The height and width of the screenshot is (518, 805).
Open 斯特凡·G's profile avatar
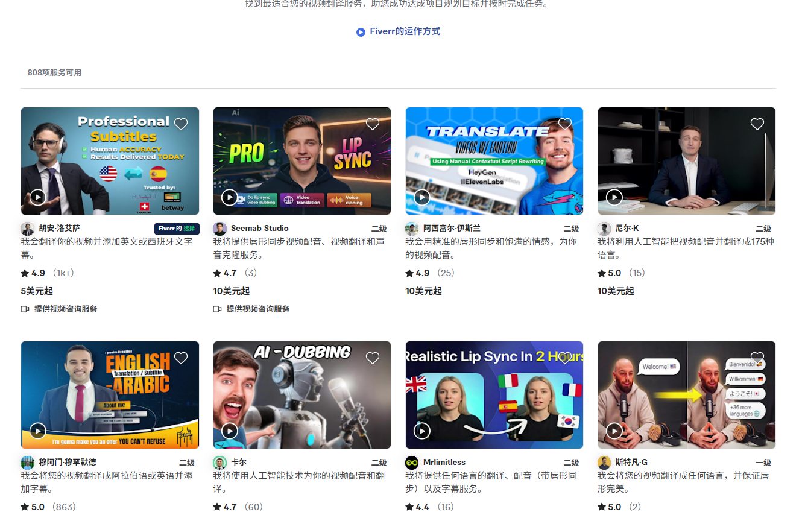tap(604, 463)
